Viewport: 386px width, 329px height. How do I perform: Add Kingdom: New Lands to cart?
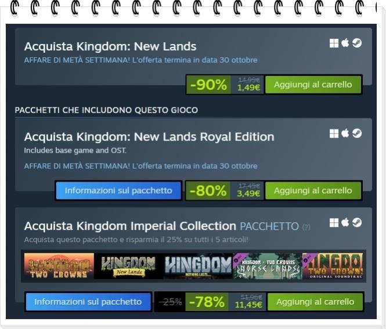[x=313, y=85]
